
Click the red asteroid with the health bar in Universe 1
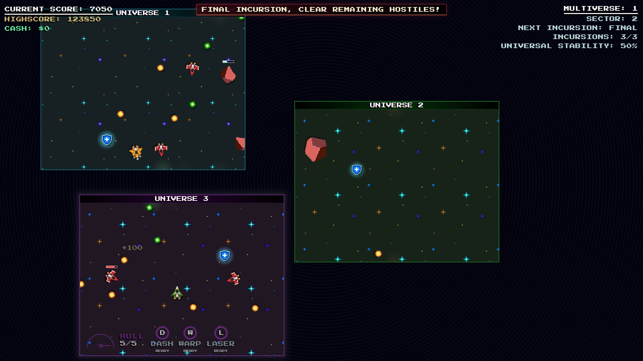coord(228,75)
